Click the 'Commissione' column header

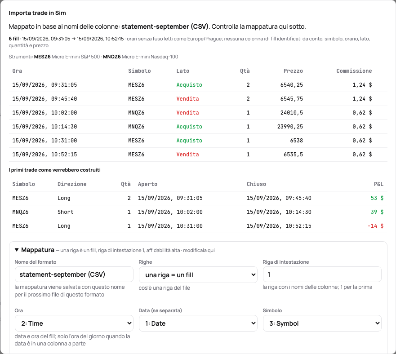click(354, 71)
